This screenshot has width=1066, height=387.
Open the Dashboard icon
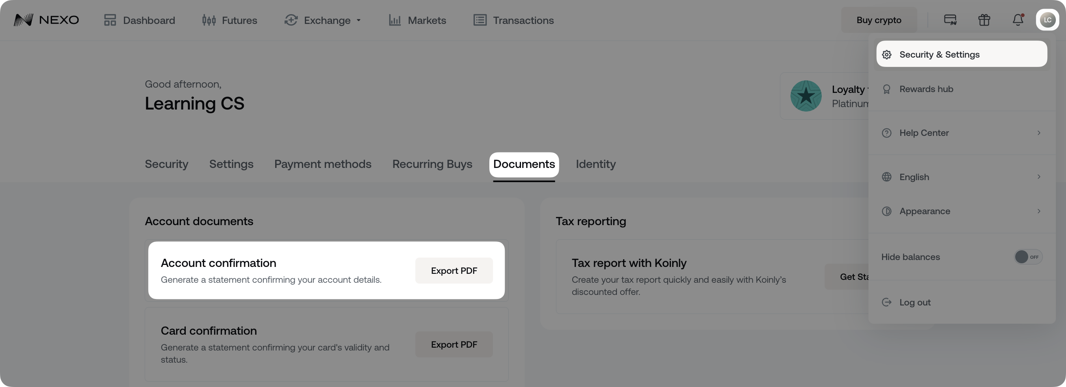[110, 20]
